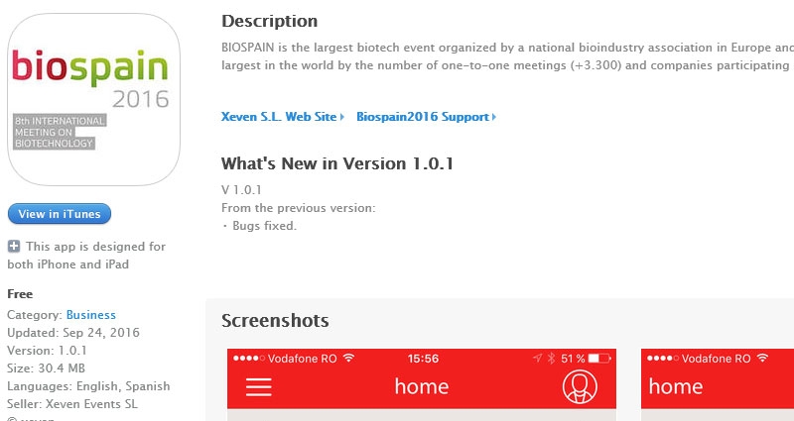
Task: Open the Business category link
Action: pyautogui.click(x=90, y=315)
